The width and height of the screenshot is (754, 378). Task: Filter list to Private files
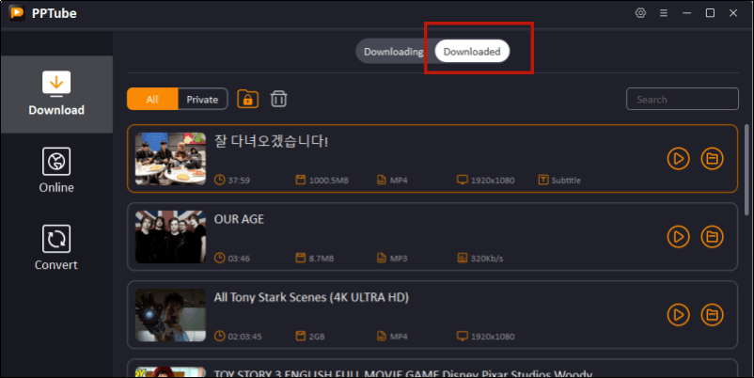(x=202, y=99)
